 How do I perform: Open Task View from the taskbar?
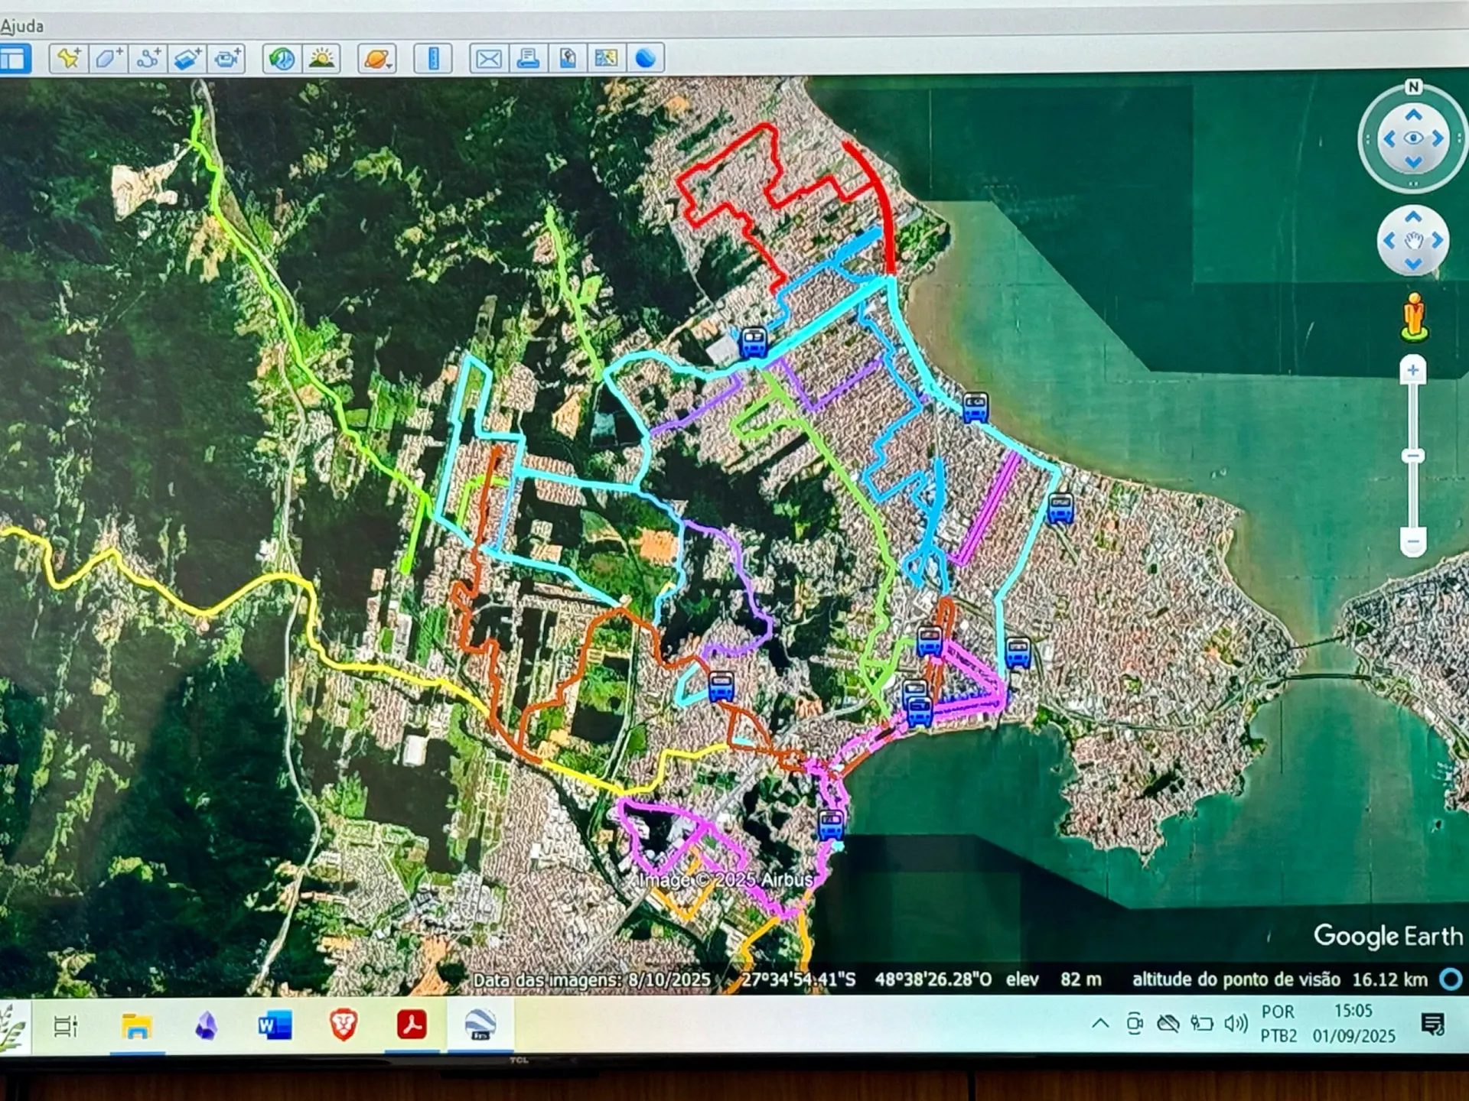66,1026
